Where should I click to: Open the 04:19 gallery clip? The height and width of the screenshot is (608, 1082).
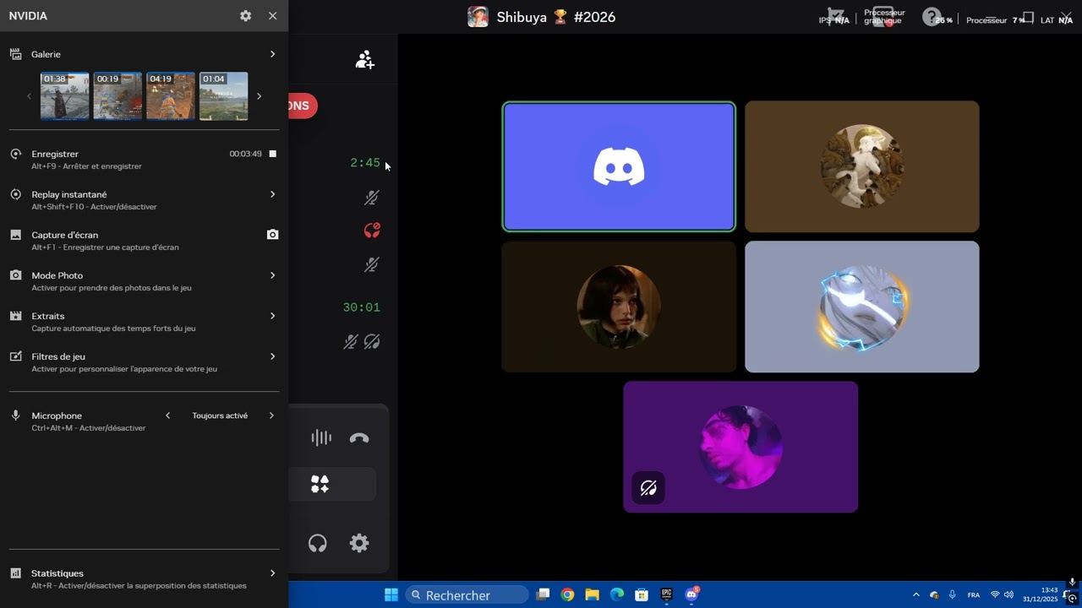(x=171, y=96)
